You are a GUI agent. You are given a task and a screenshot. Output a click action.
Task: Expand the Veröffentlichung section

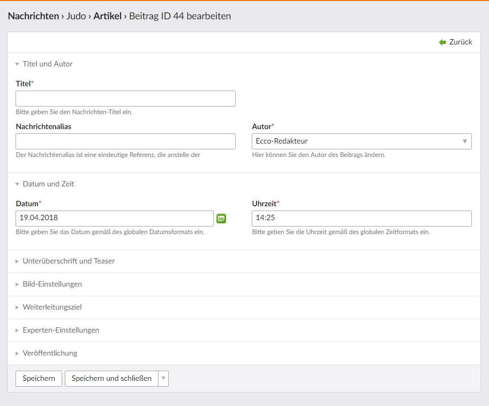(x=50, y=354)
